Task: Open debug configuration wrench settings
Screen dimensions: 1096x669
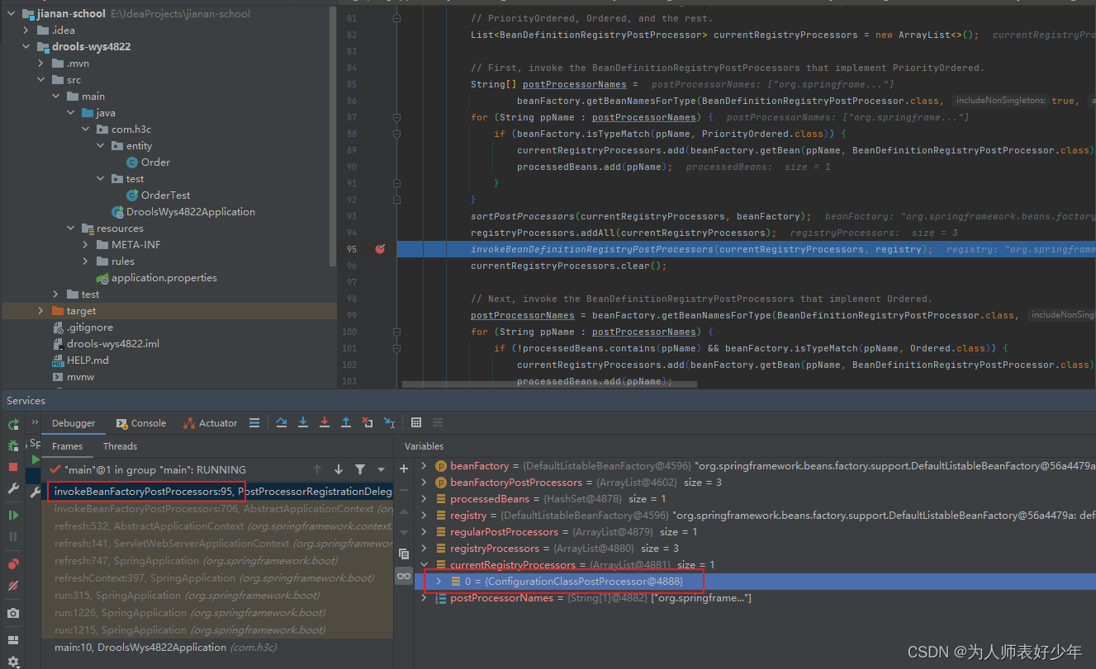Action: tap(13, 488)
